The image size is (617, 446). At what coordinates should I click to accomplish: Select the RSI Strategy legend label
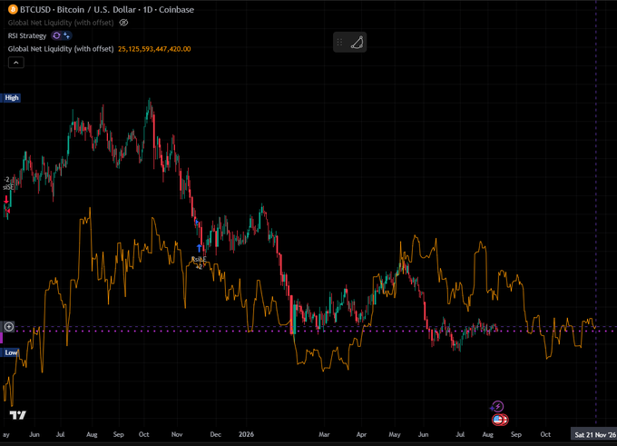(27, 35)
